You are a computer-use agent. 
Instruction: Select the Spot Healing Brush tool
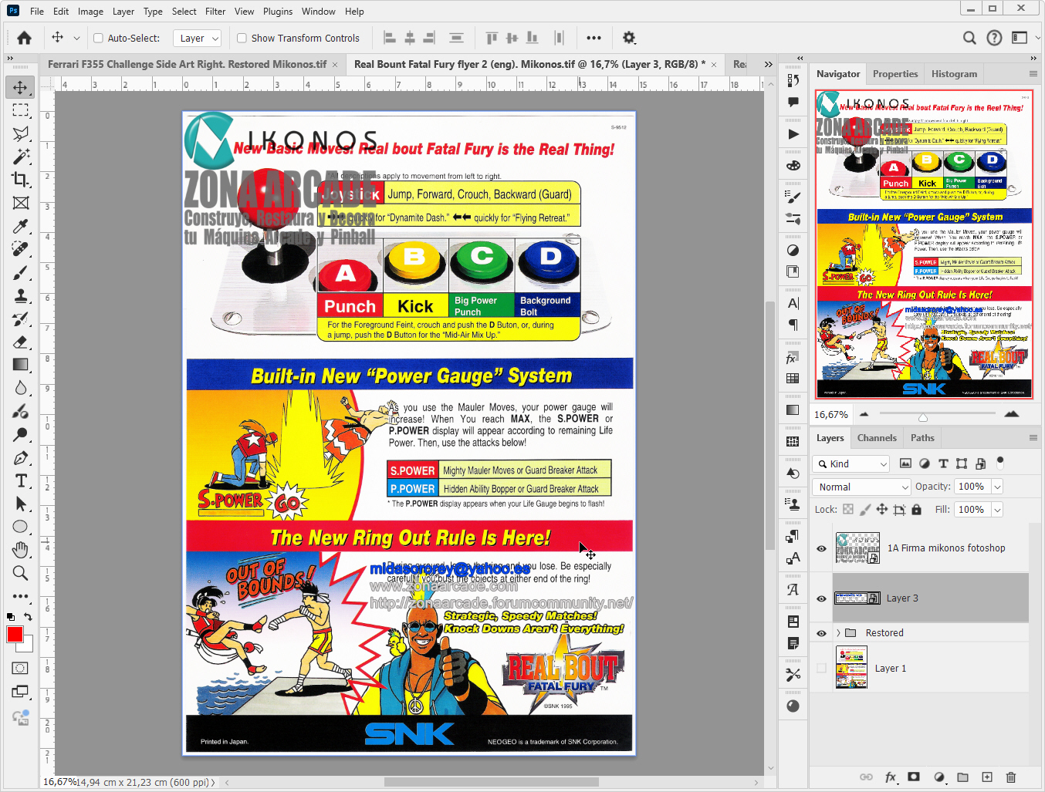[21, 249]
